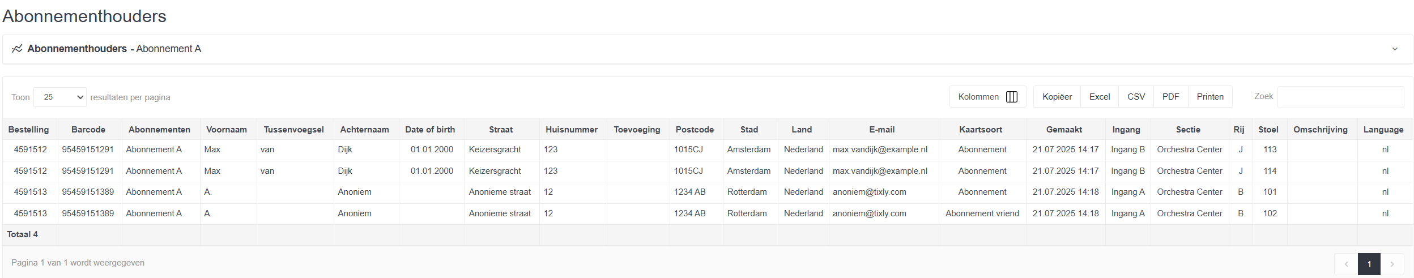
Task: Focus the Zoek search field
Action: point(1340,97)
